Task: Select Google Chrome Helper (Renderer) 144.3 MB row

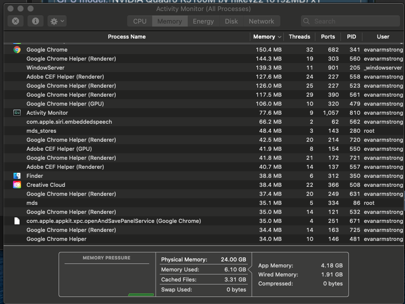Action: tap(204, 59)
